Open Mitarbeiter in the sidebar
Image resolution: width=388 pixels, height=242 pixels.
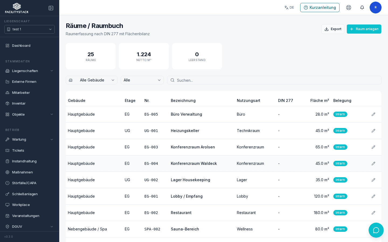(30, 92)
